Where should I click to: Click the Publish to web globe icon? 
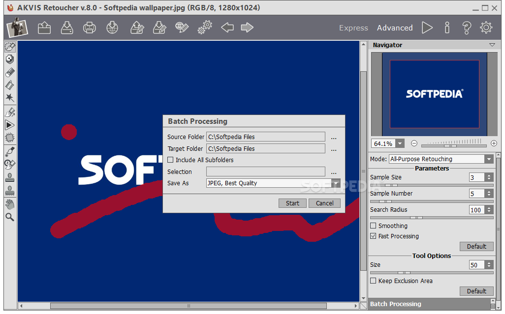112,28
